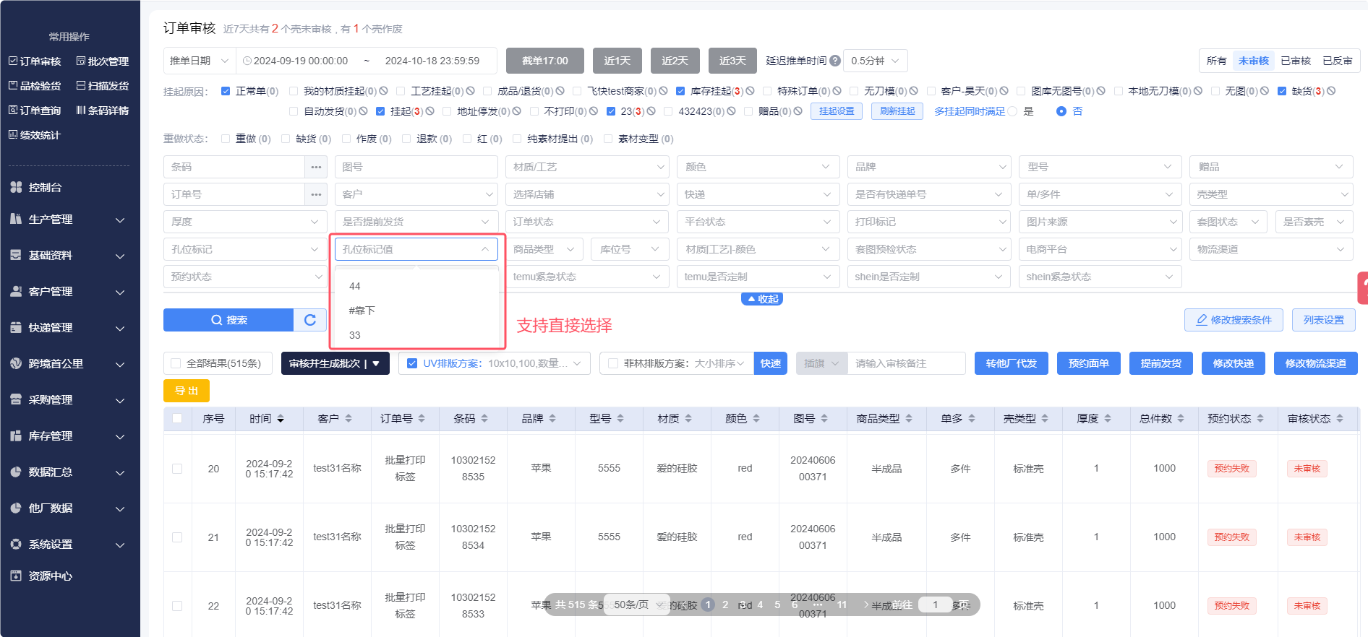Click the 控制台 dashboard icon
1368x637 pixels.
pyautogui.click(x=16, y=187)
